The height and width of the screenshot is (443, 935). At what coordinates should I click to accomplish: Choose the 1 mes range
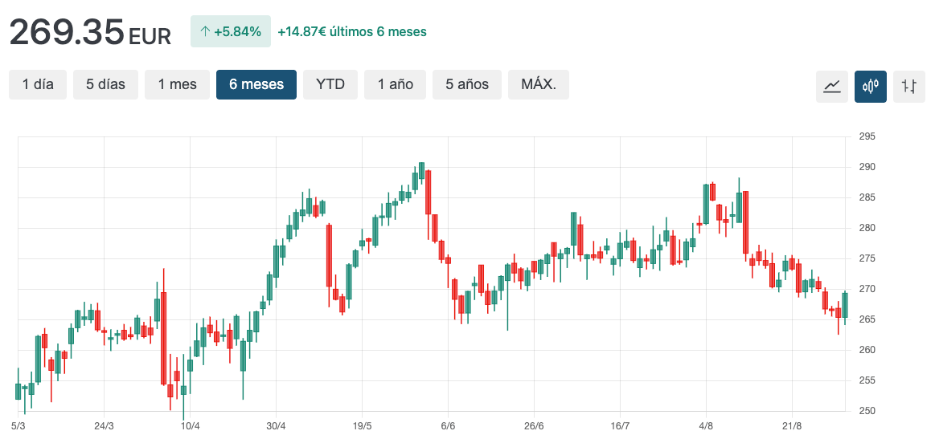pyautogui.click(x=177, y=84)
